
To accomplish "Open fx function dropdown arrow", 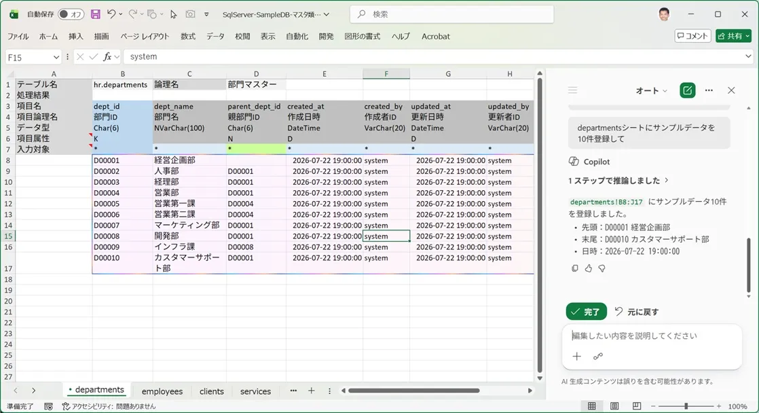I will pos(117,57).
